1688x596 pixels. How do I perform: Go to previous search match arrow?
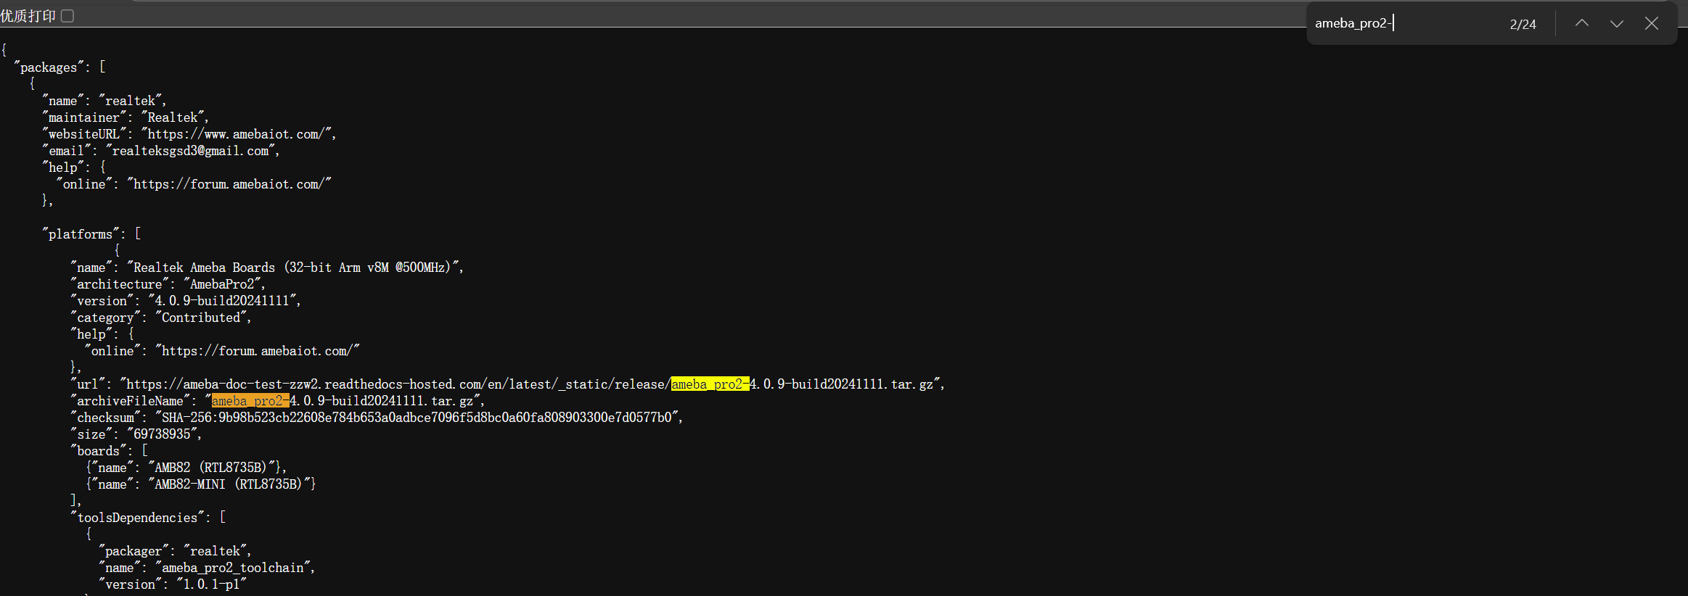click(1582, 23)
